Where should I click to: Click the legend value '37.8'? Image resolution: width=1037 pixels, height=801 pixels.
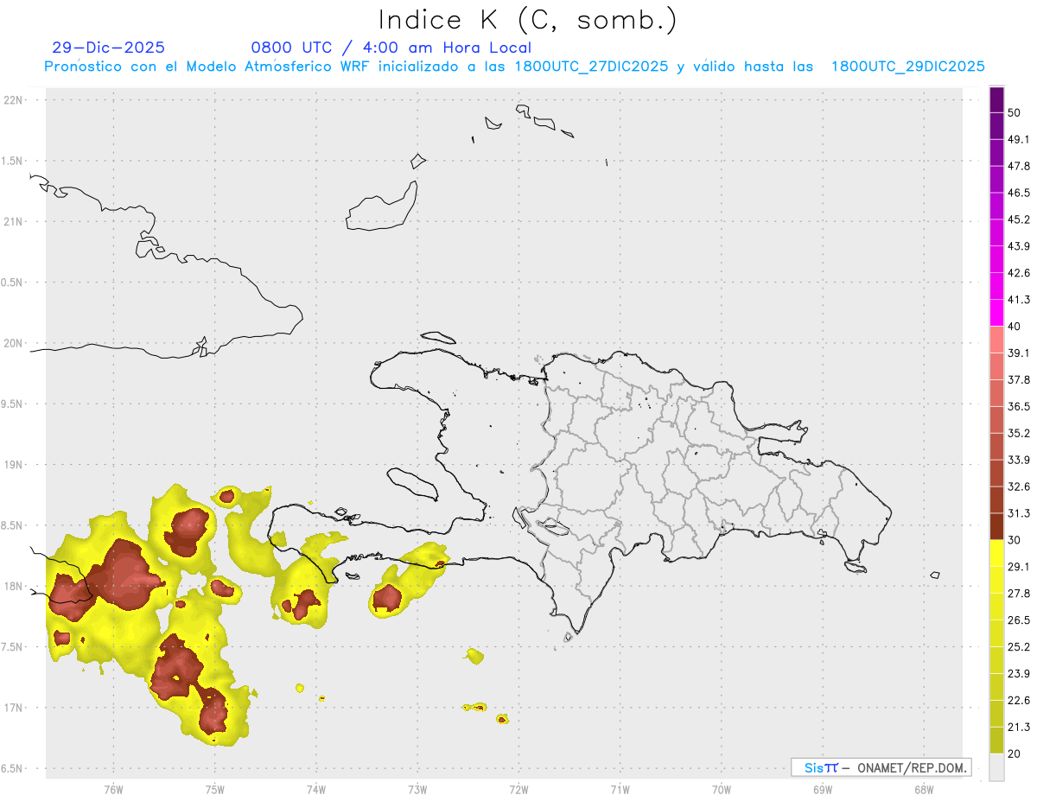pyautogui.click(x=1019, y=379)
